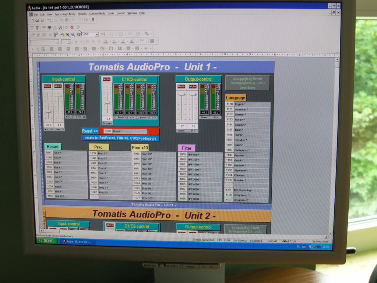Open the Equalizers blocks icon in object toolbar
Viewport: 377px width, 283px height.
pyautogui.click(x=60, y=49)
